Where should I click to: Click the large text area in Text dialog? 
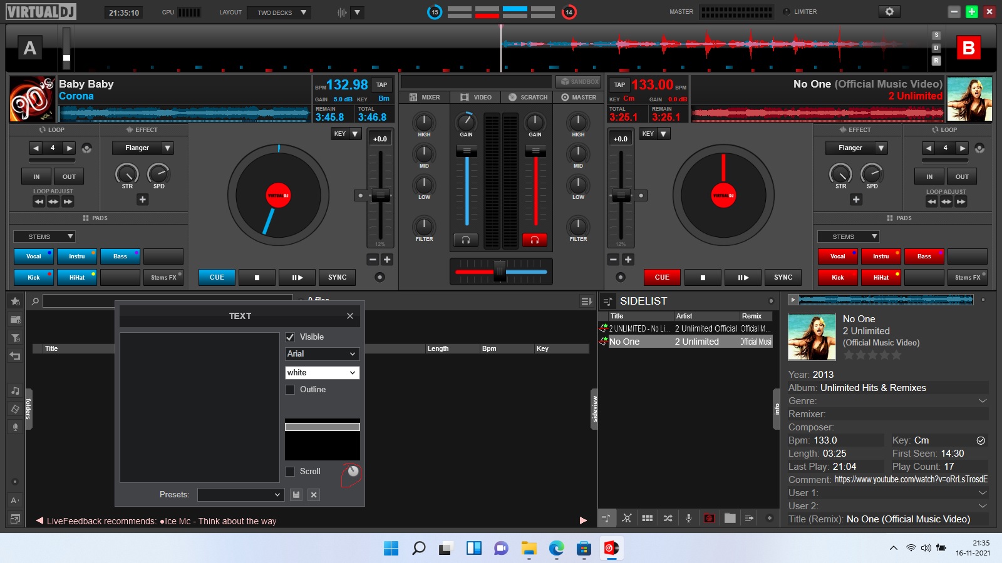(x=199, y=407)
